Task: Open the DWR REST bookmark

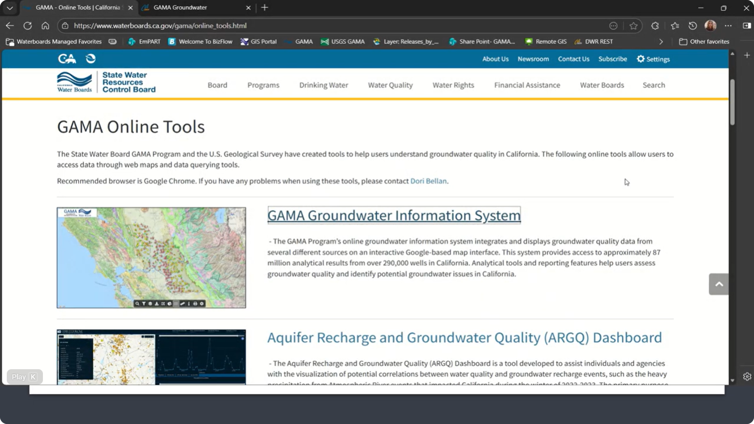Action: point(594,41)
